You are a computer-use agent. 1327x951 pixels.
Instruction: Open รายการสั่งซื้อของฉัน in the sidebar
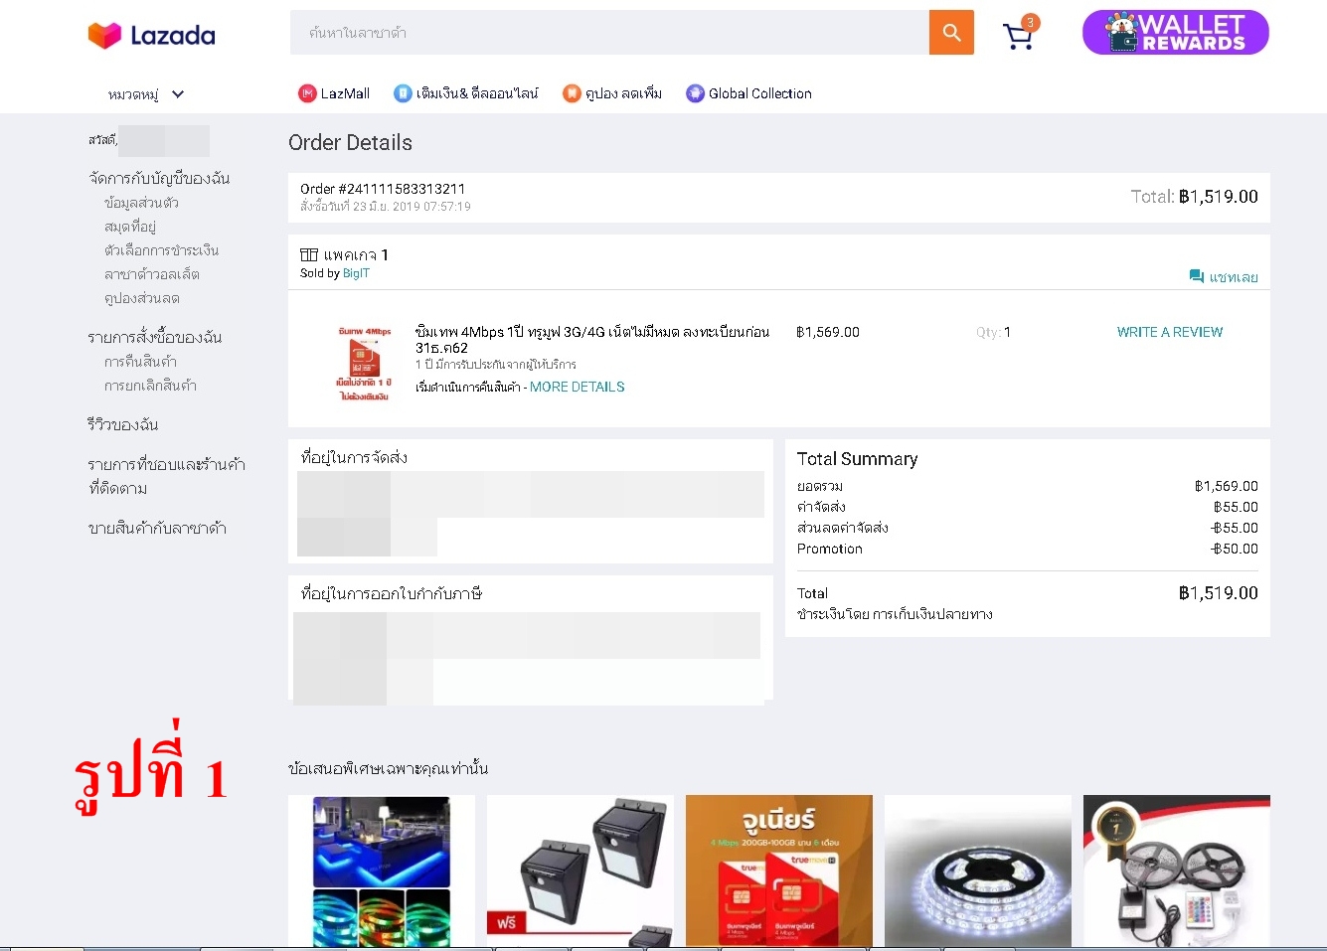coord(155,338)
